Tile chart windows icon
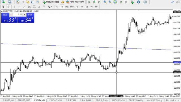This screenshot has width=181, height=102. click(x=115, y=2)
